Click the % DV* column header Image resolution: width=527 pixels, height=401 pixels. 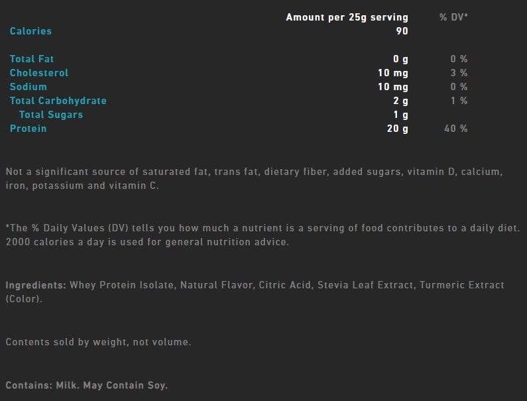coord(453,17)
